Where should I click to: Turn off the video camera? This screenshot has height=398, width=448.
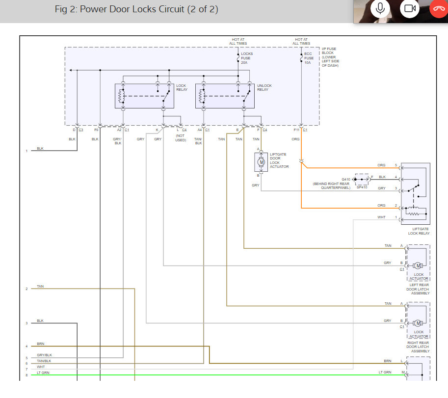click(x=409, y=8)
